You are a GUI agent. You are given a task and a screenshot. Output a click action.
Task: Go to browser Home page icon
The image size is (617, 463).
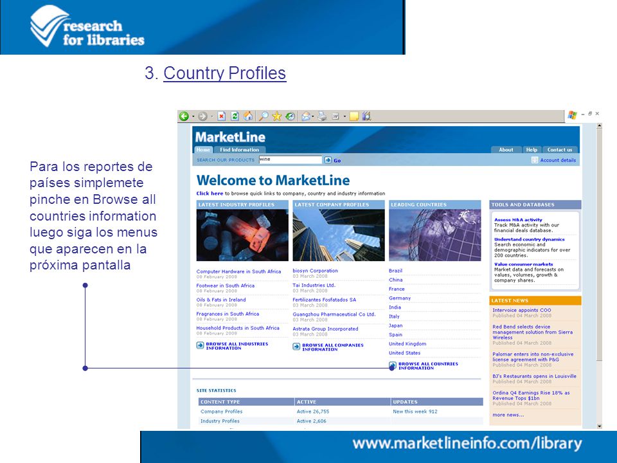coord(248,116)
